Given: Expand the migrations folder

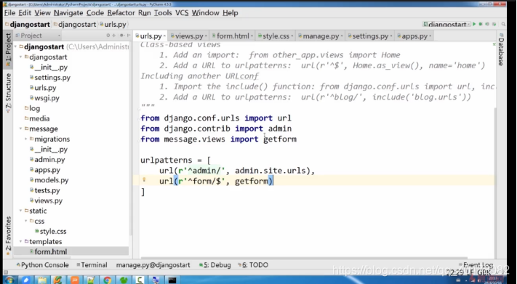Looking at the screenshot, I should pyautogui.click(x=26, y=139).
